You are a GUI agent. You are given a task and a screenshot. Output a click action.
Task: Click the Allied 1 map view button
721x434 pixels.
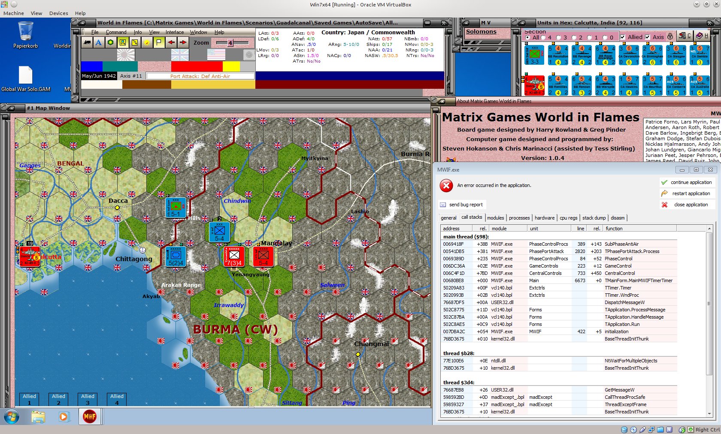[29, 399]
